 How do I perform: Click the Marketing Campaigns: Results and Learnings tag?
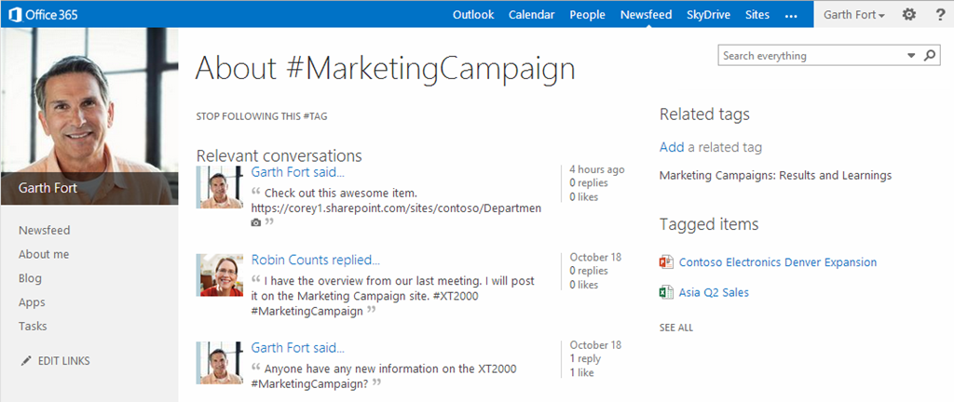pyautogui.click(x=776, y=176)
